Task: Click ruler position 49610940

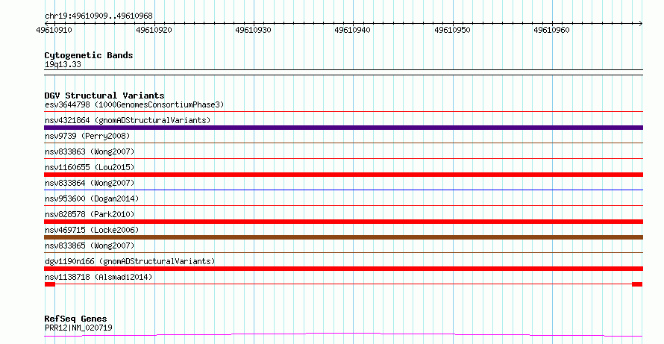Action: [x=352, y=30]
